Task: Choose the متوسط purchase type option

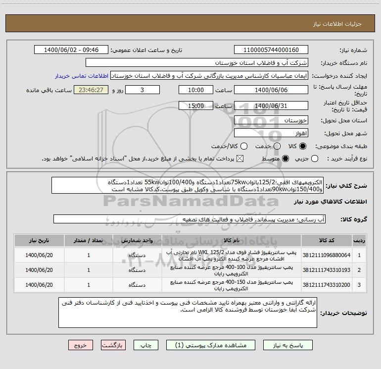Action: coord(286,158)
